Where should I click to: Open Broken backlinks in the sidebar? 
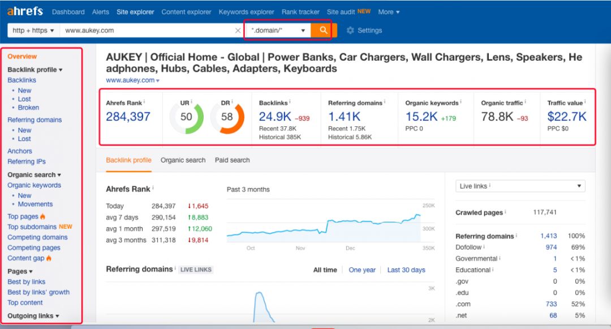click(28, 108)
